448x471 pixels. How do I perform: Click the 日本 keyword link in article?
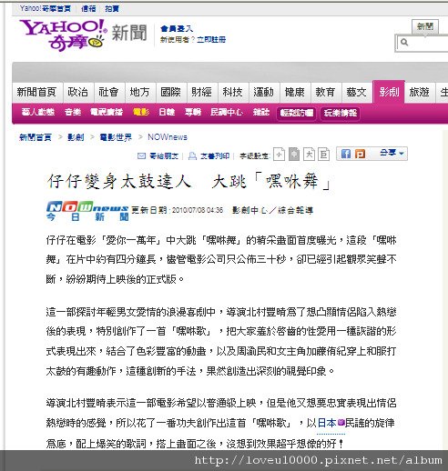click(x=327, y=423)
